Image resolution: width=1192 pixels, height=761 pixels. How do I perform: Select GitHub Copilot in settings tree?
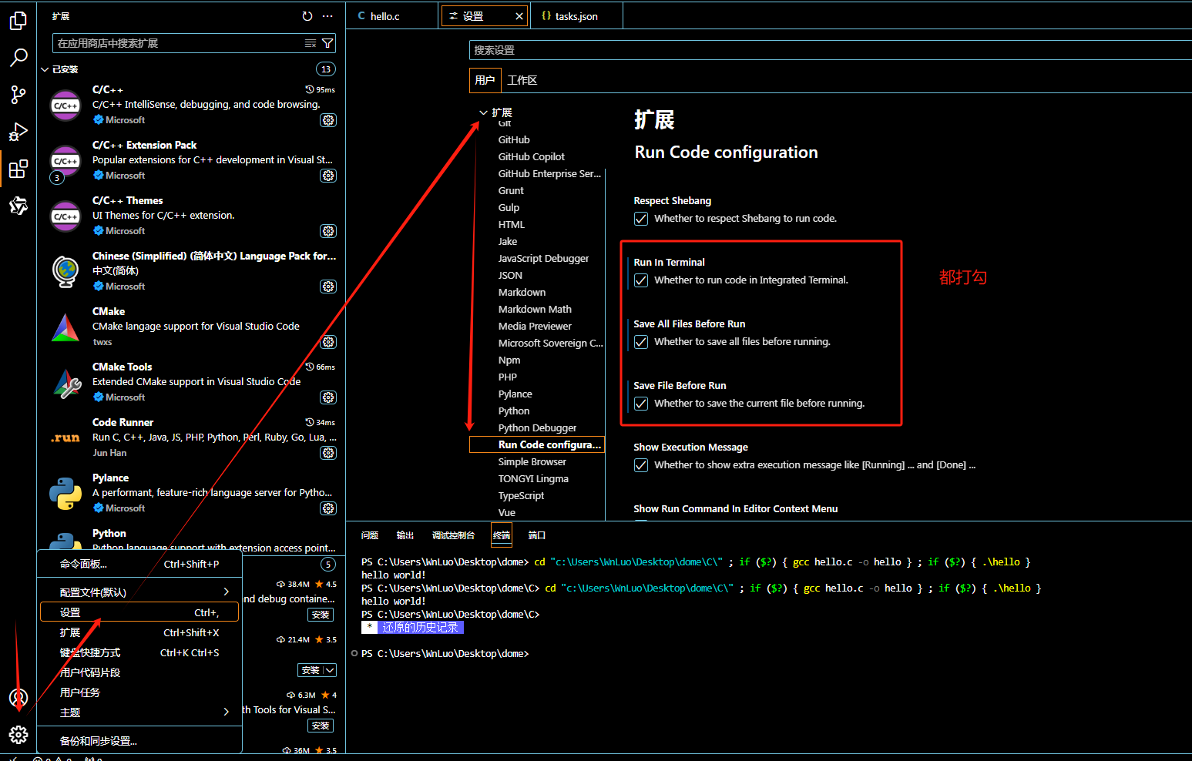click(531, 157)
